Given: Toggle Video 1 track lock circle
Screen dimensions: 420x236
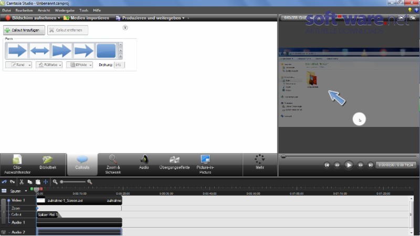Looking at the screenshot, I should click(8, 200).
